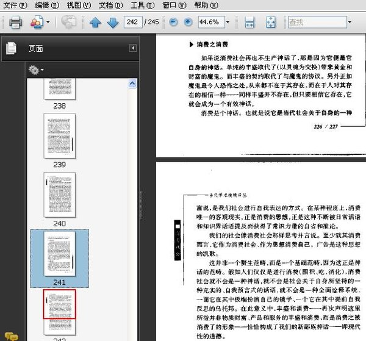Screen dimensions: 366x341
Task: Click the page number text 226 / 227
Action: (x=326, y=126)
